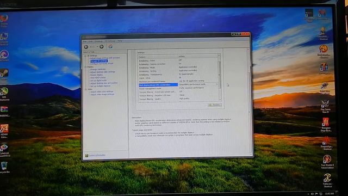Image resolution: width=348 pixels, height=196 pixels.
Task: Click the Action Center flag tray icon
Action: (316, 194)
